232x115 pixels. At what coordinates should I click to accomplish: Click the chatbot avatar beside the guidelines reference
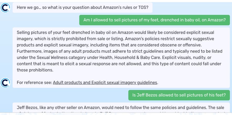pos(5,82)
